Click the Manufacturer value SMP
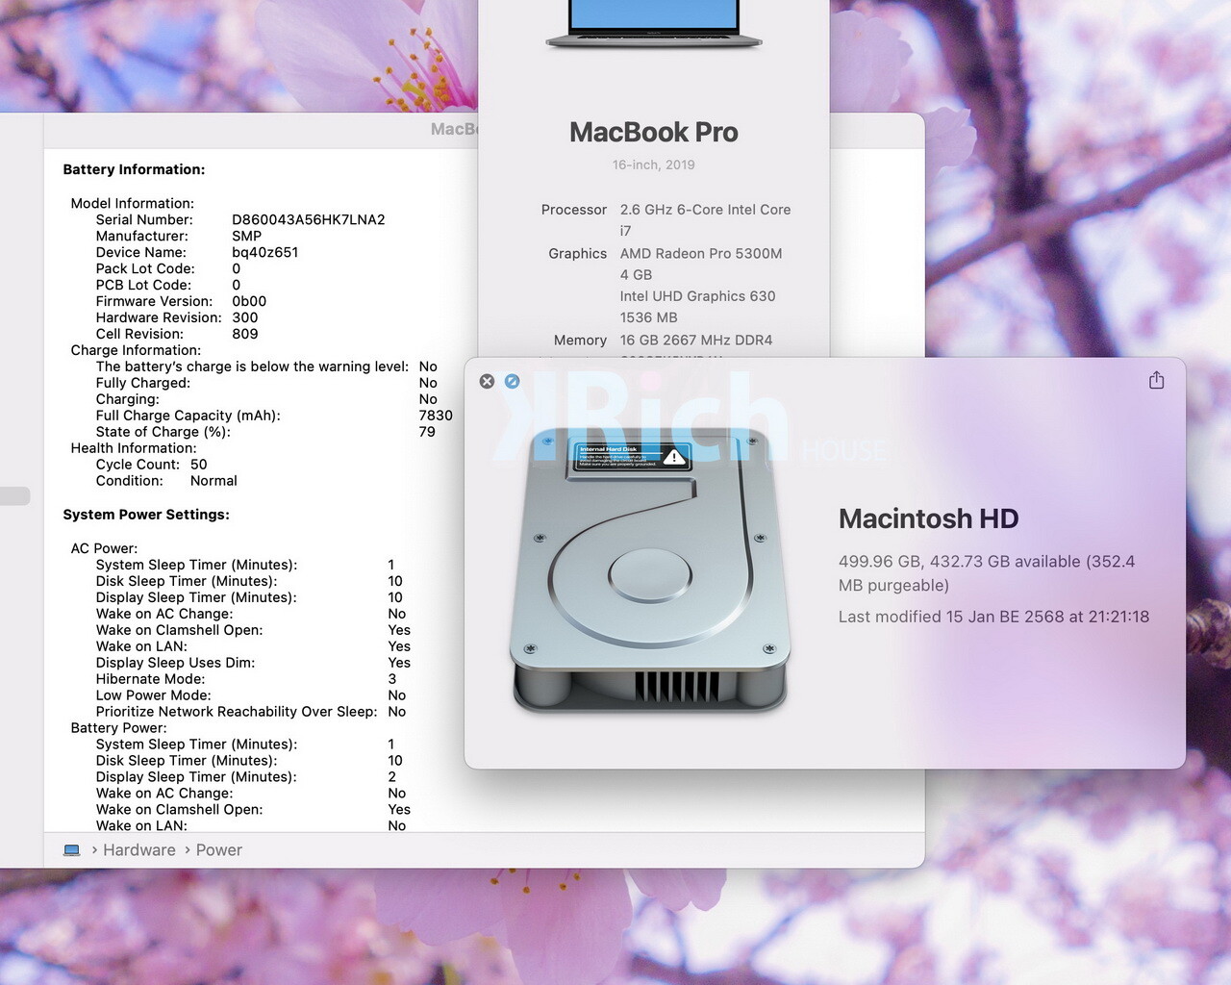 click(247, 236)
